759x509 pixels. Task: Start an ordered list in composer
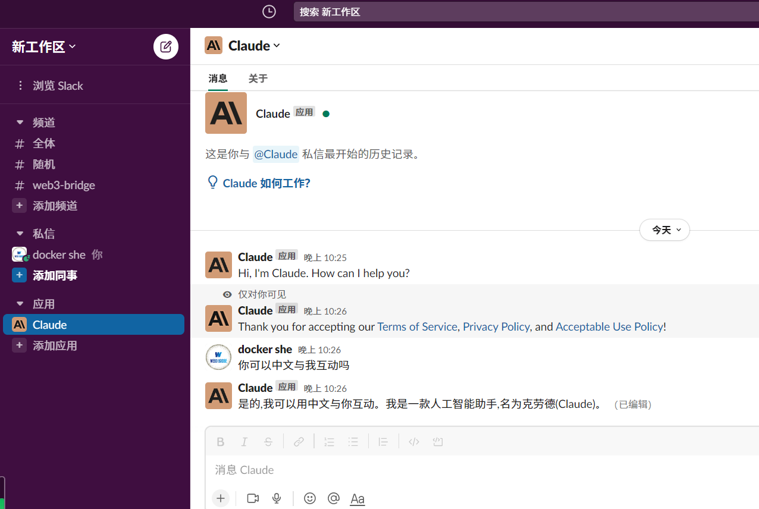click(329, 442)
